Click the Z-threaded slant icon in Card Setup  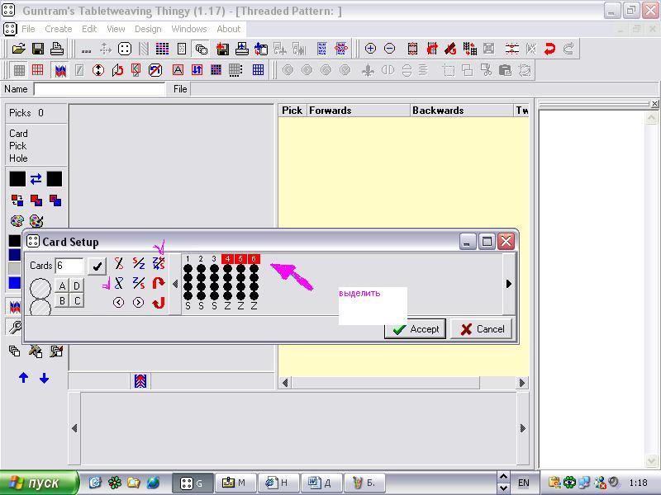pos(119,283)
